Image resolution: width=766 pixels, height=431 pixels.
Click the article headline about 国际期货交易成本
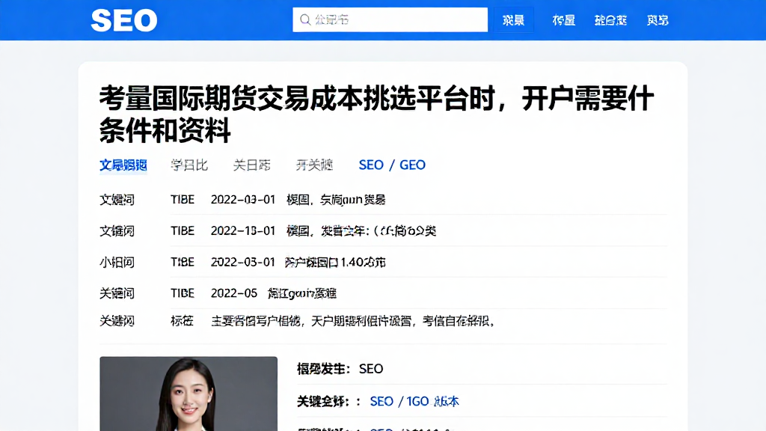(376, 114)
